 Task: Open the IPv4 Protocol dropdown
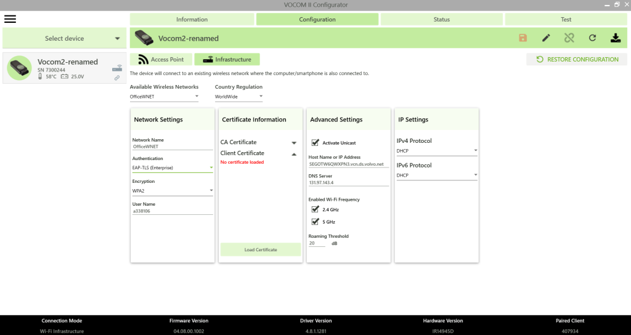[437, 151]
